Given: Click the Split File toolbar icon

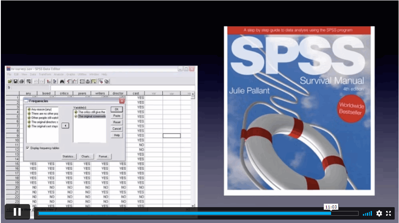Looking at the screenshot, I should point(82,81).
